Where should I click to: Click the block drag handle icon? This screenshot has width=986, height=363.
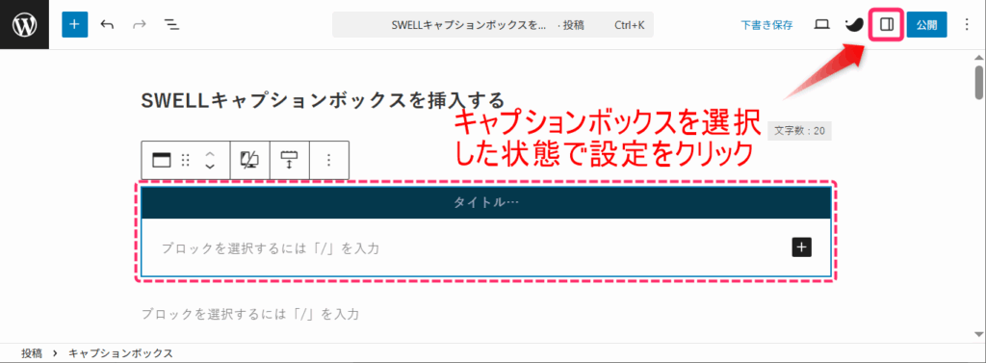[x=185, y=160]
